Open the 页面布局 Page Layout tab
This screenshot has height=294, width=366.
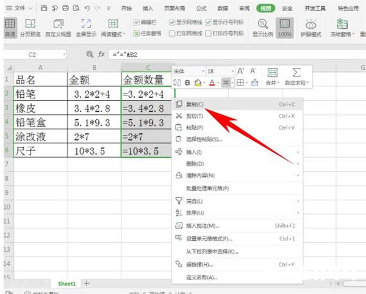point(174,9)
